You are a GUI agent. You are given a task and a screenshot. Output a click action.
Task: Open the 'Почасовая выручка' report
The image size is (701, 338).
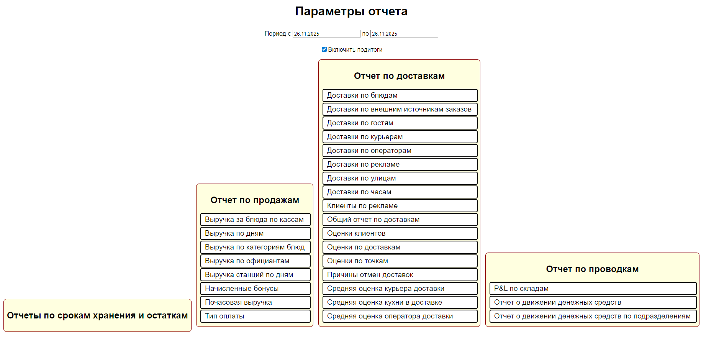[x=255, y=302]
